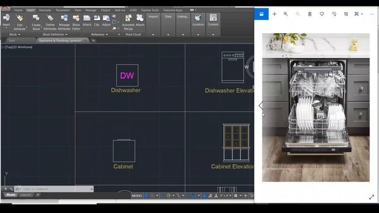Open Express Tools ribbon tab

tap(150, 10)
